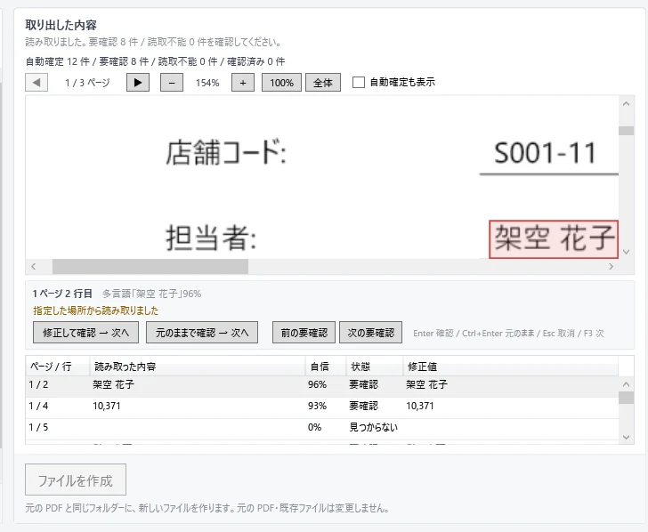Click 要確認 status in row 1 / 4
This screenshot has width=648, height=532.
point(364,406)
